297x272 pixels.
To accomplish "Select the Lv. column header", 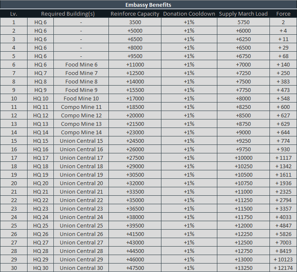I will coord(14,14).
